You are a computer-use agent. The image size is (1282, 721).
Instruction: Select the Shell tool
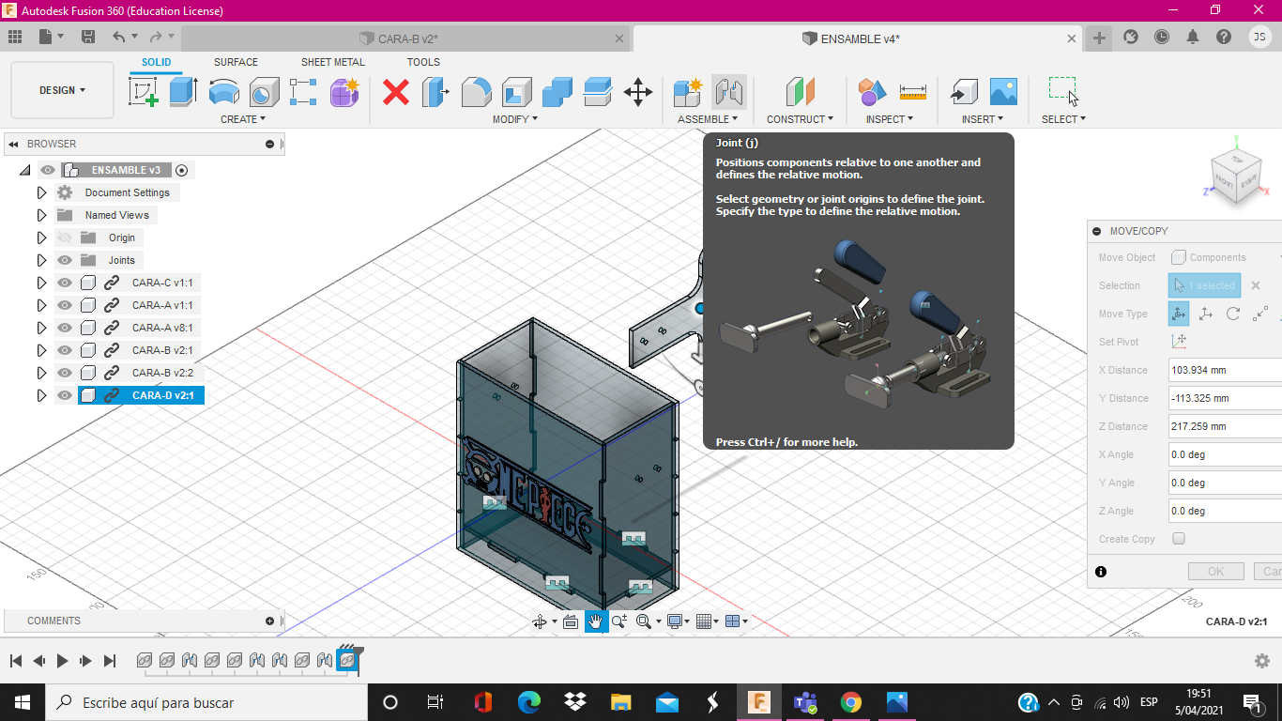point(516,92)
